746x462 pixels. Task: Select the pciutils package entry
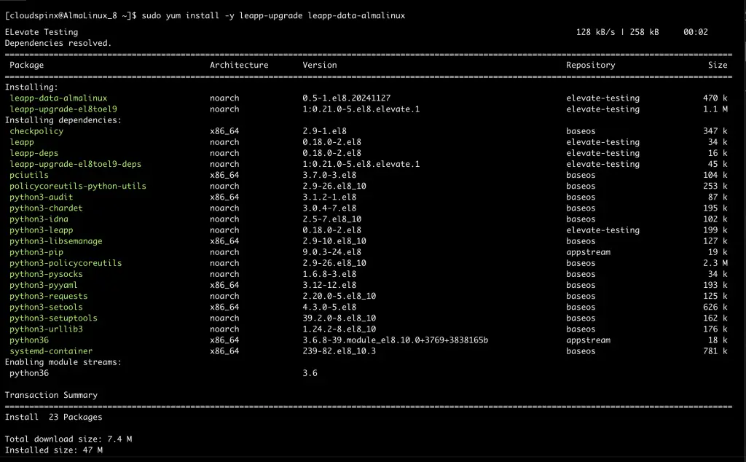[x=29, y=175]
